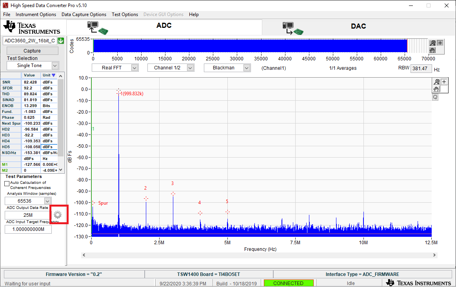Open the gear settings next to ADC Output Data Rate
The width and height of the screenshot is (456, 294).
[58, 214]
